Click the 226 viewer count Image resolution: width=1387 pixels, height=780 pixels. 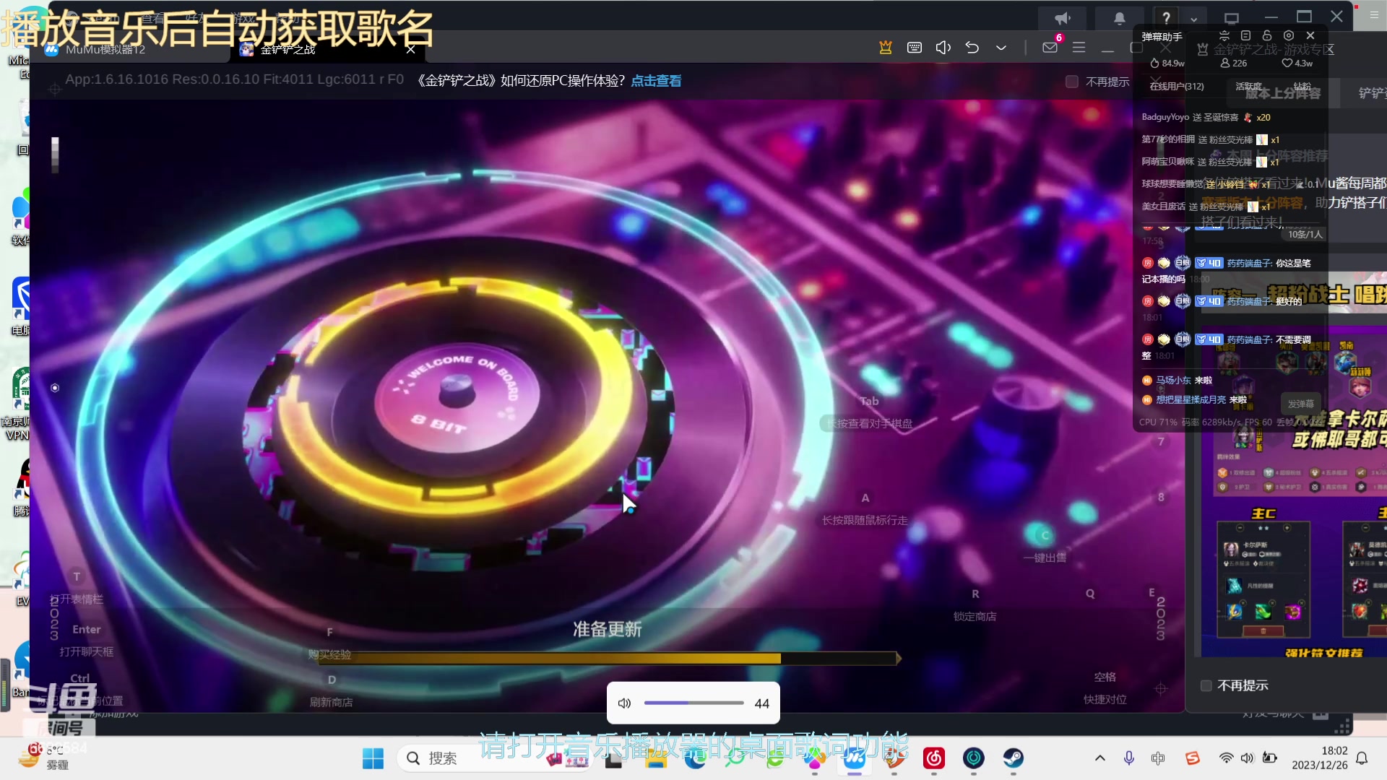coord(1234,64)
